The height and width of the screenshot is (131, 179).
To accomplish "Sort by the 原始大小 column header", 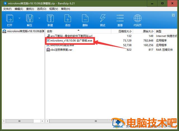I will 144,31.
